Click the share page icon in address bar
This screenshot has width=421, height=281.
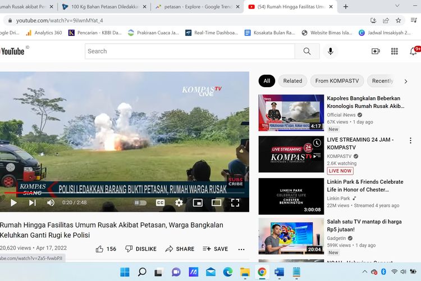click(386, 20)
